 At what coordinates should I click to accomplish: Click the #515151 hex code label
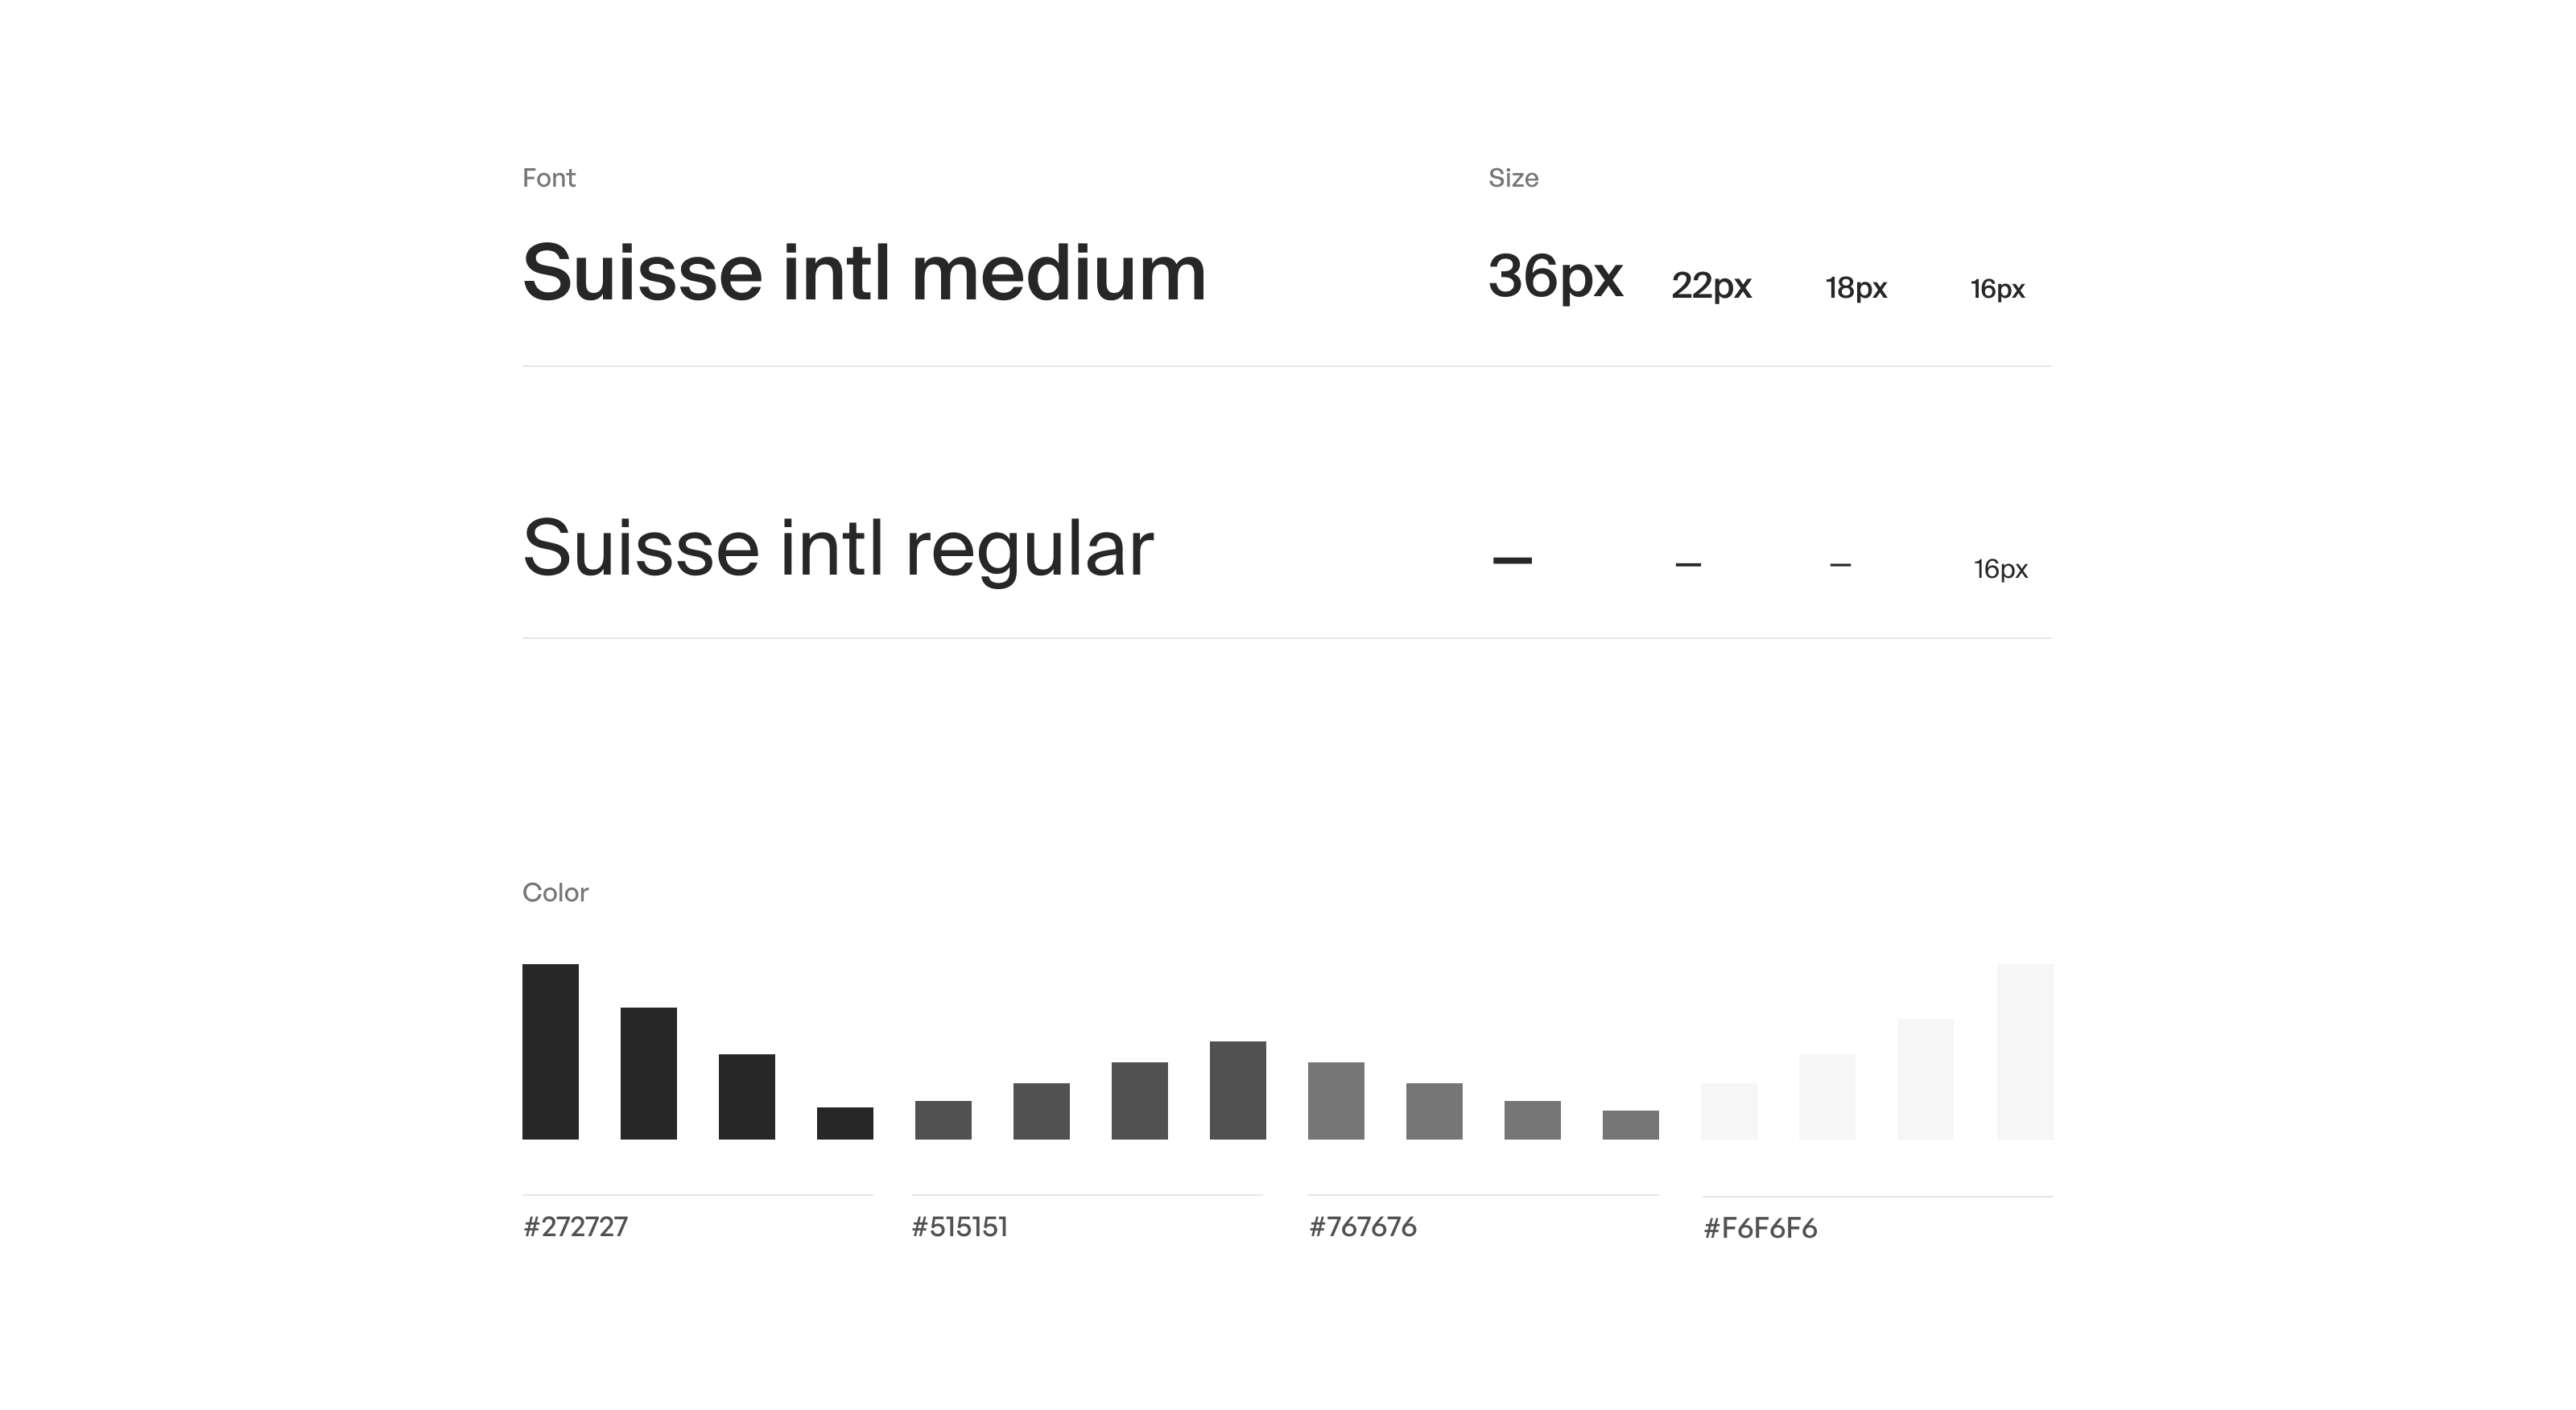pos(959,1227)
